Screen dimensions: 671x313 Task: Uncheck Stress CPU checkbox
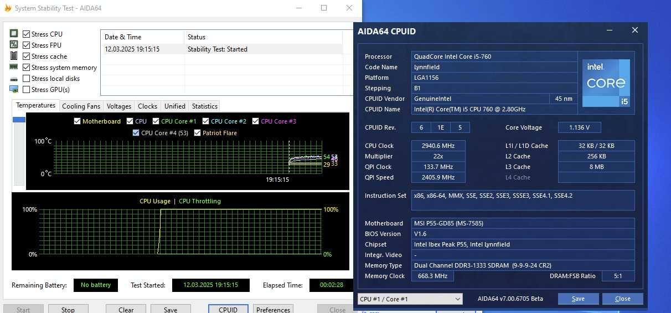point(26,34)
